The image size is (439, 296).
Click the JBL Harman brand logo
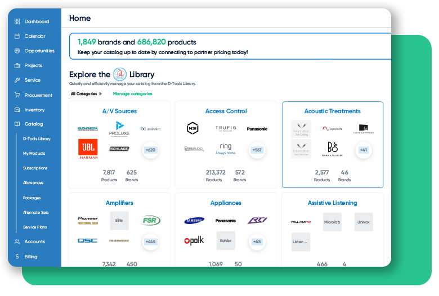click(x=88, y=149)
